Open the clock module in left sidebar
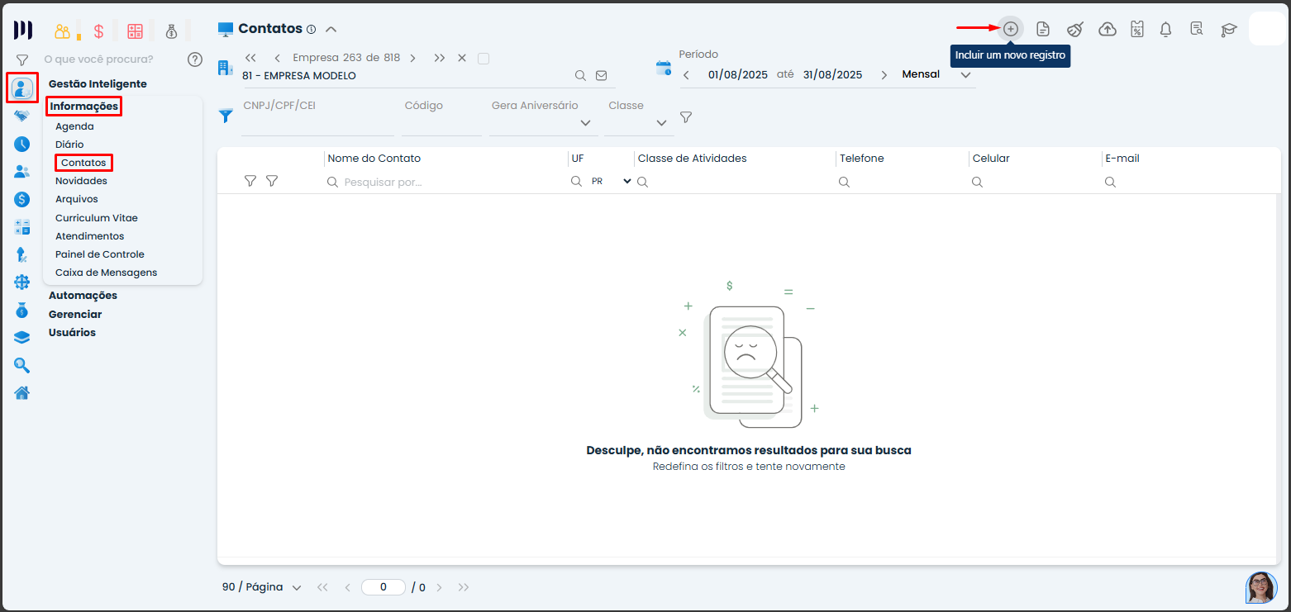Viewport: 1291px width, 612px height. (22, 144)
